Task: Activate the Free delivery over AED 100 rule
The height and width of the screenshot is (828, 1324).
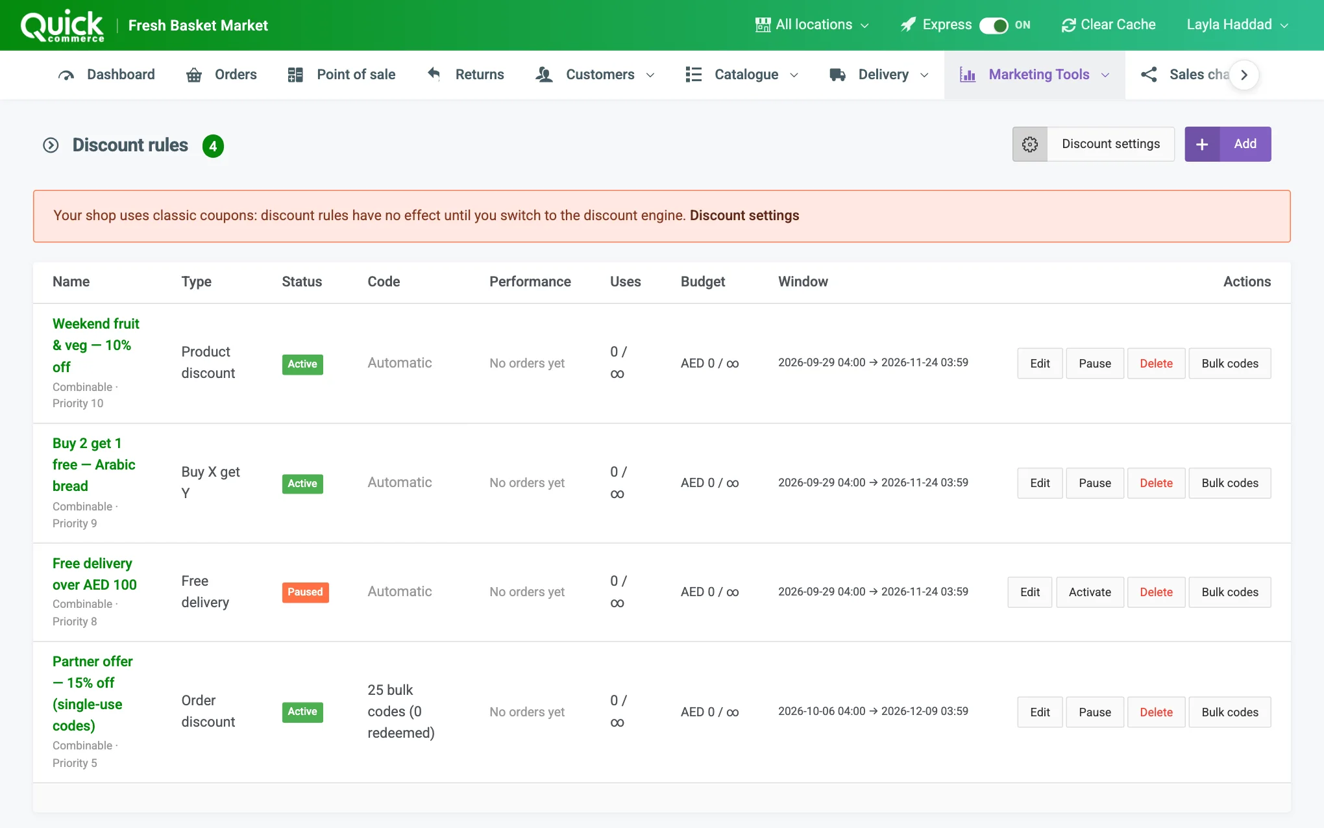Action: [x=1090, y=592]
